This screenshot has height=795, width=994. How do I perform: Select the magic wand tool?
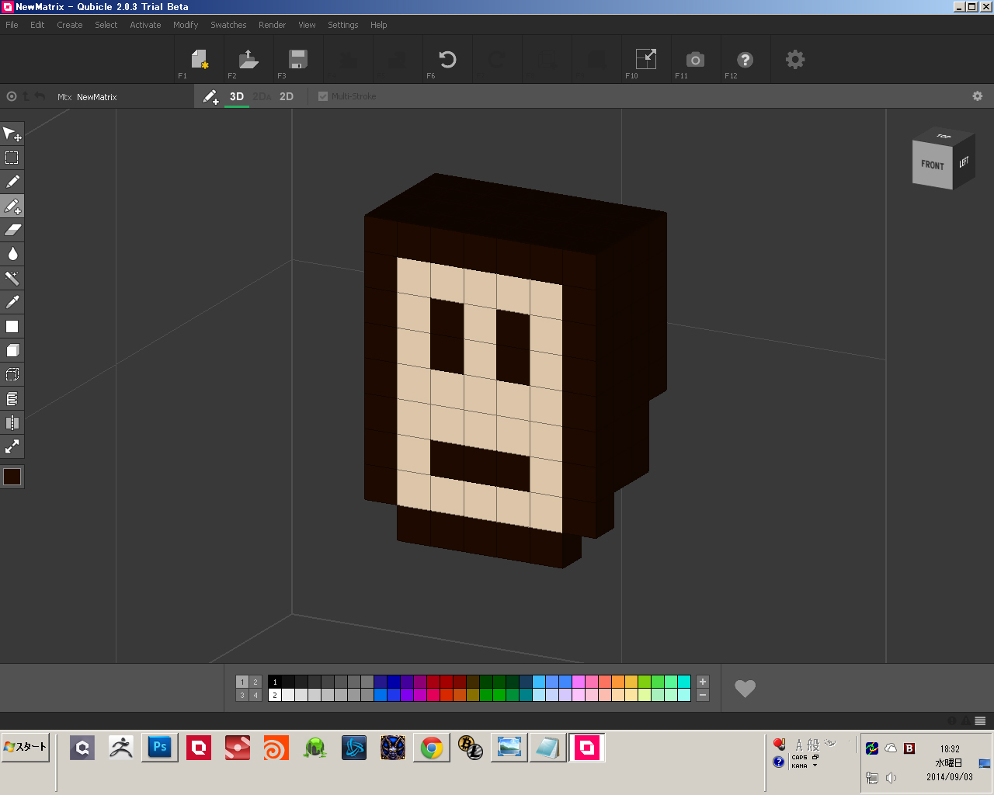tap(12, 279)
